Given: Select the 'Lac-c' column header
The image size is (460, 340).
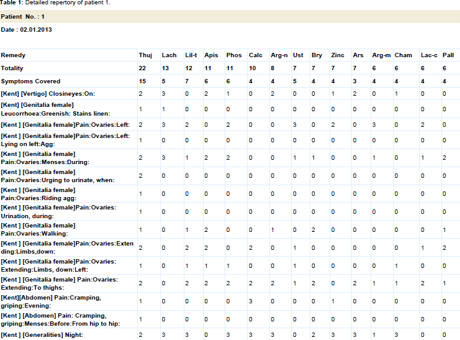Looking at the screenshot, I should 429,55.
